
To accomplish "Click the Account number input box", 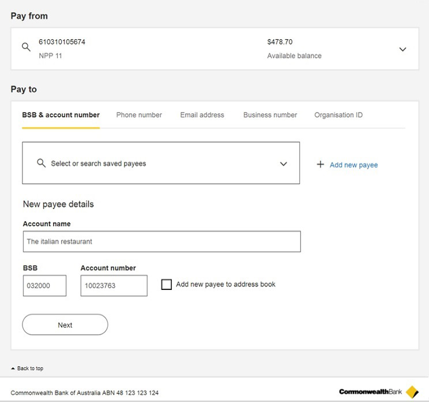I will click(114, 285).
